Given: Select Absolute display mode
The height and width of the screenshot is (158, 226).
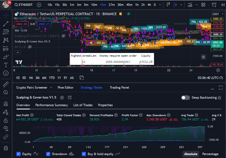Looking at the screenshot, I should (x=191, y=154).
